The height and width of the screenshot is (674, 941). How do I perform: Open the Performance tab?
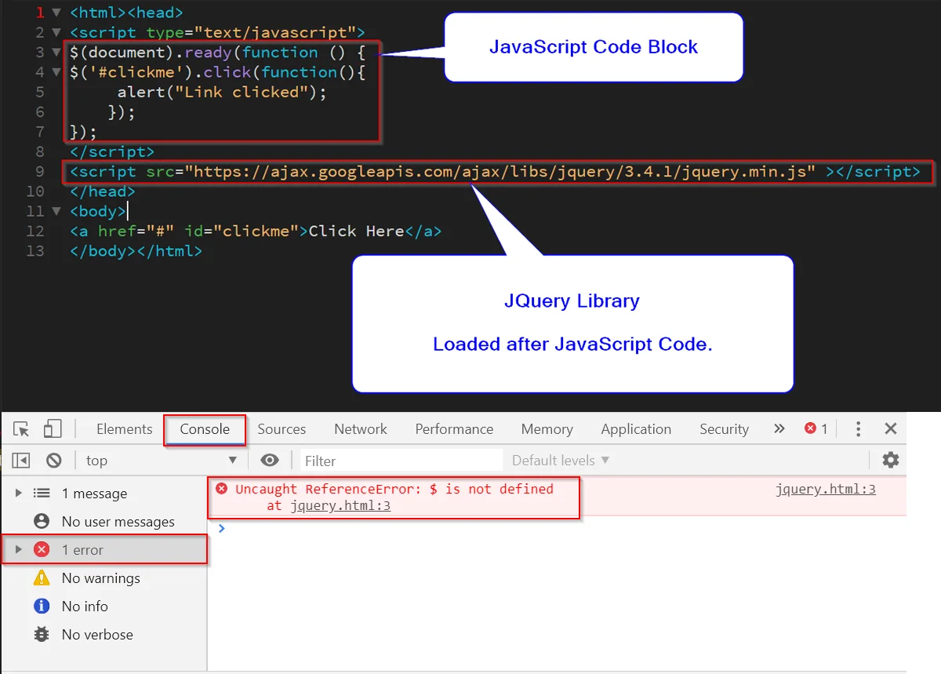tap(454, 429)
